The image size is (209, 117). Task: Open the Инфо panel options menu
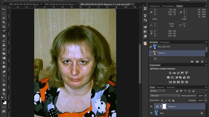point(206,6)
